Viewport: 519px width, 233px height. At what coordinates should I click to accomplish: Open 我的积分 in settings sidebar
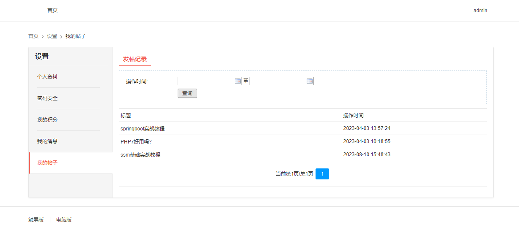point(47,120)
